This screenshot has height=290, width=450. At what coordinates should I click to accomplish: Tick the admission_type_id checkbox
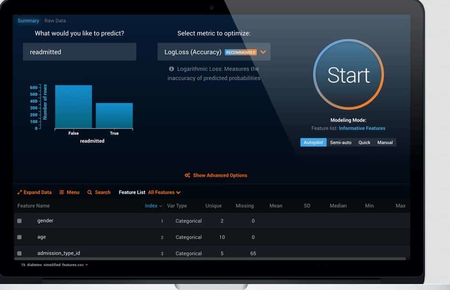(20, 253)
